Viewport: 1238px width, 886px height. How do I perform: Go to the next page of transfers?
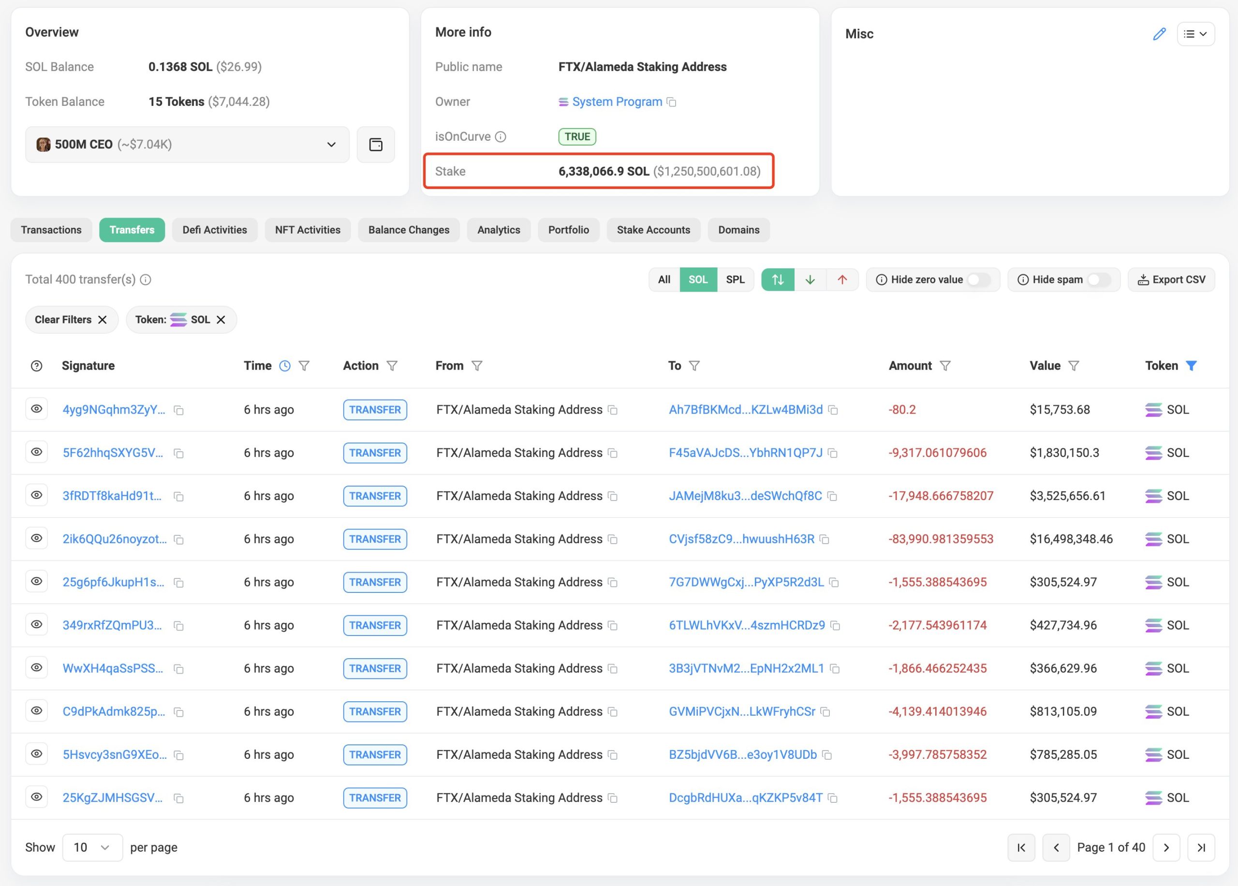point(1166,847)
